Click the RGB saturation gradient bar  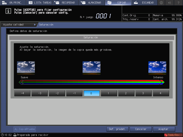click(x=92, y=82)
